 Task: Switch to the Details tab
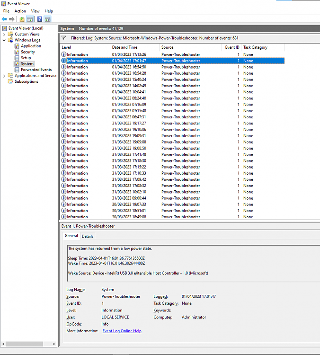(88, 236)
